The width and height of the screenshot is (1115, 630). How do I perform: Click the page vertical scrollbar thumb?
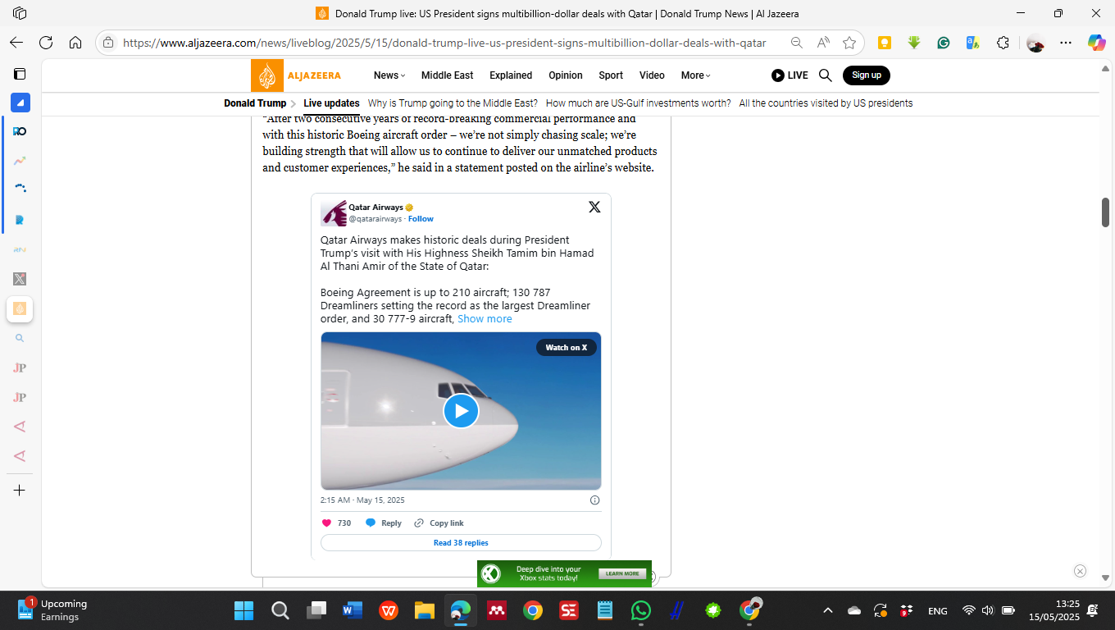(1105, 212)
